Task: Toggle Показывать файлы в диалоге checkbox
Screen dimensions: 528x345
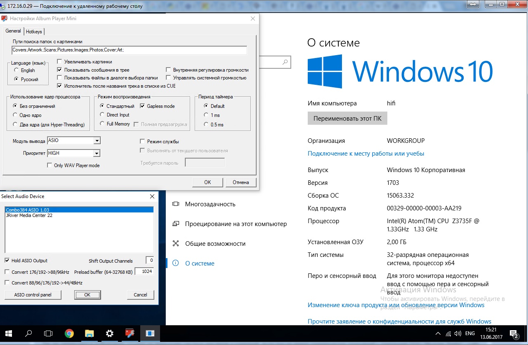Action: 60,78
